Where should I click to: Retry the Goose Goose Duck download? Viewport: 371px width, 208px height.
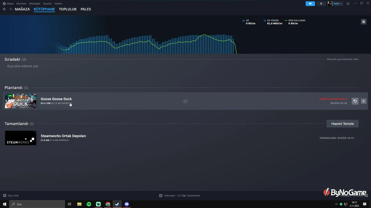(355, 101)
